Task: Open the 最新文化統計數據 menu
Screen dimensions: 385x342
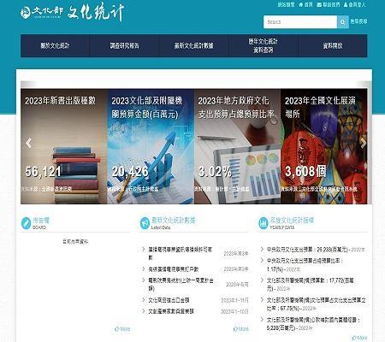Action: [194, 45]
